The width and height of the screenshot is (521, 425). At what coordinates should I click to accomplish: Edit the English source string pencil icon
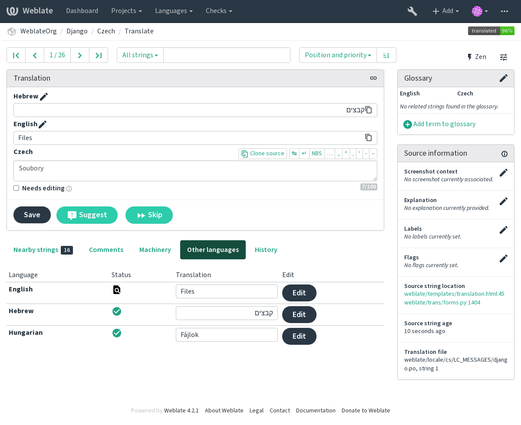(43, 124)
